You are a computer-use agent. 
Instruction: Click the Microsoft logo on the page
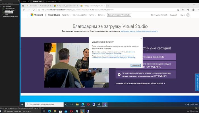click(x=37, y=15)
